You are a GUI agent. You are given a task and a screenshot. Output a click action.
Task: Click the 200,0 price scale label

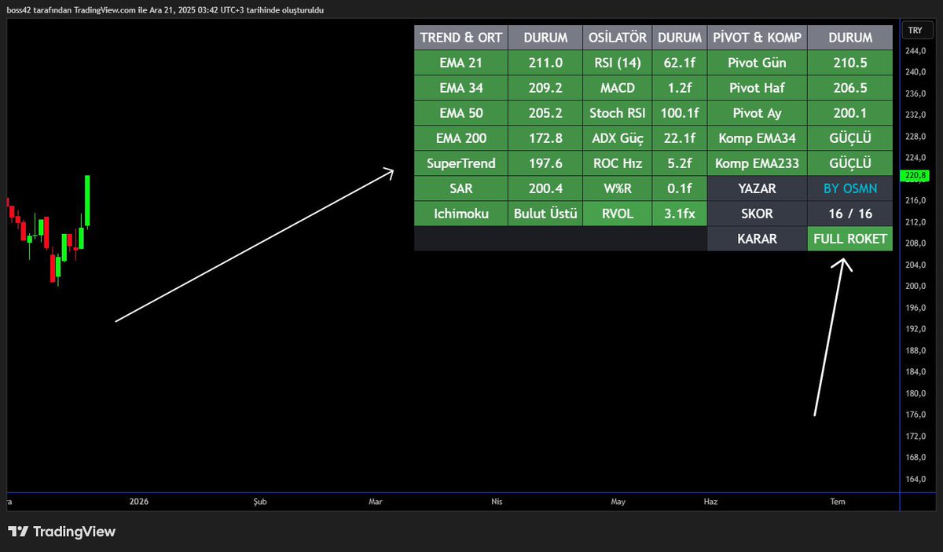915,286
